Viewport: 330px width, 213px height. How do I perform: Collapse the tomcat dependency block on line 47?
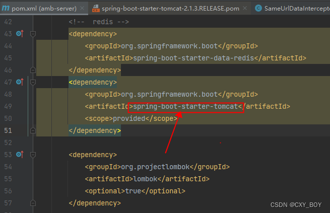[x=33, y=82]
